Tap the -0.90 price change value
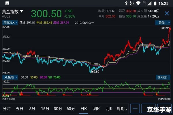The image size is (173, 115). 68,11
